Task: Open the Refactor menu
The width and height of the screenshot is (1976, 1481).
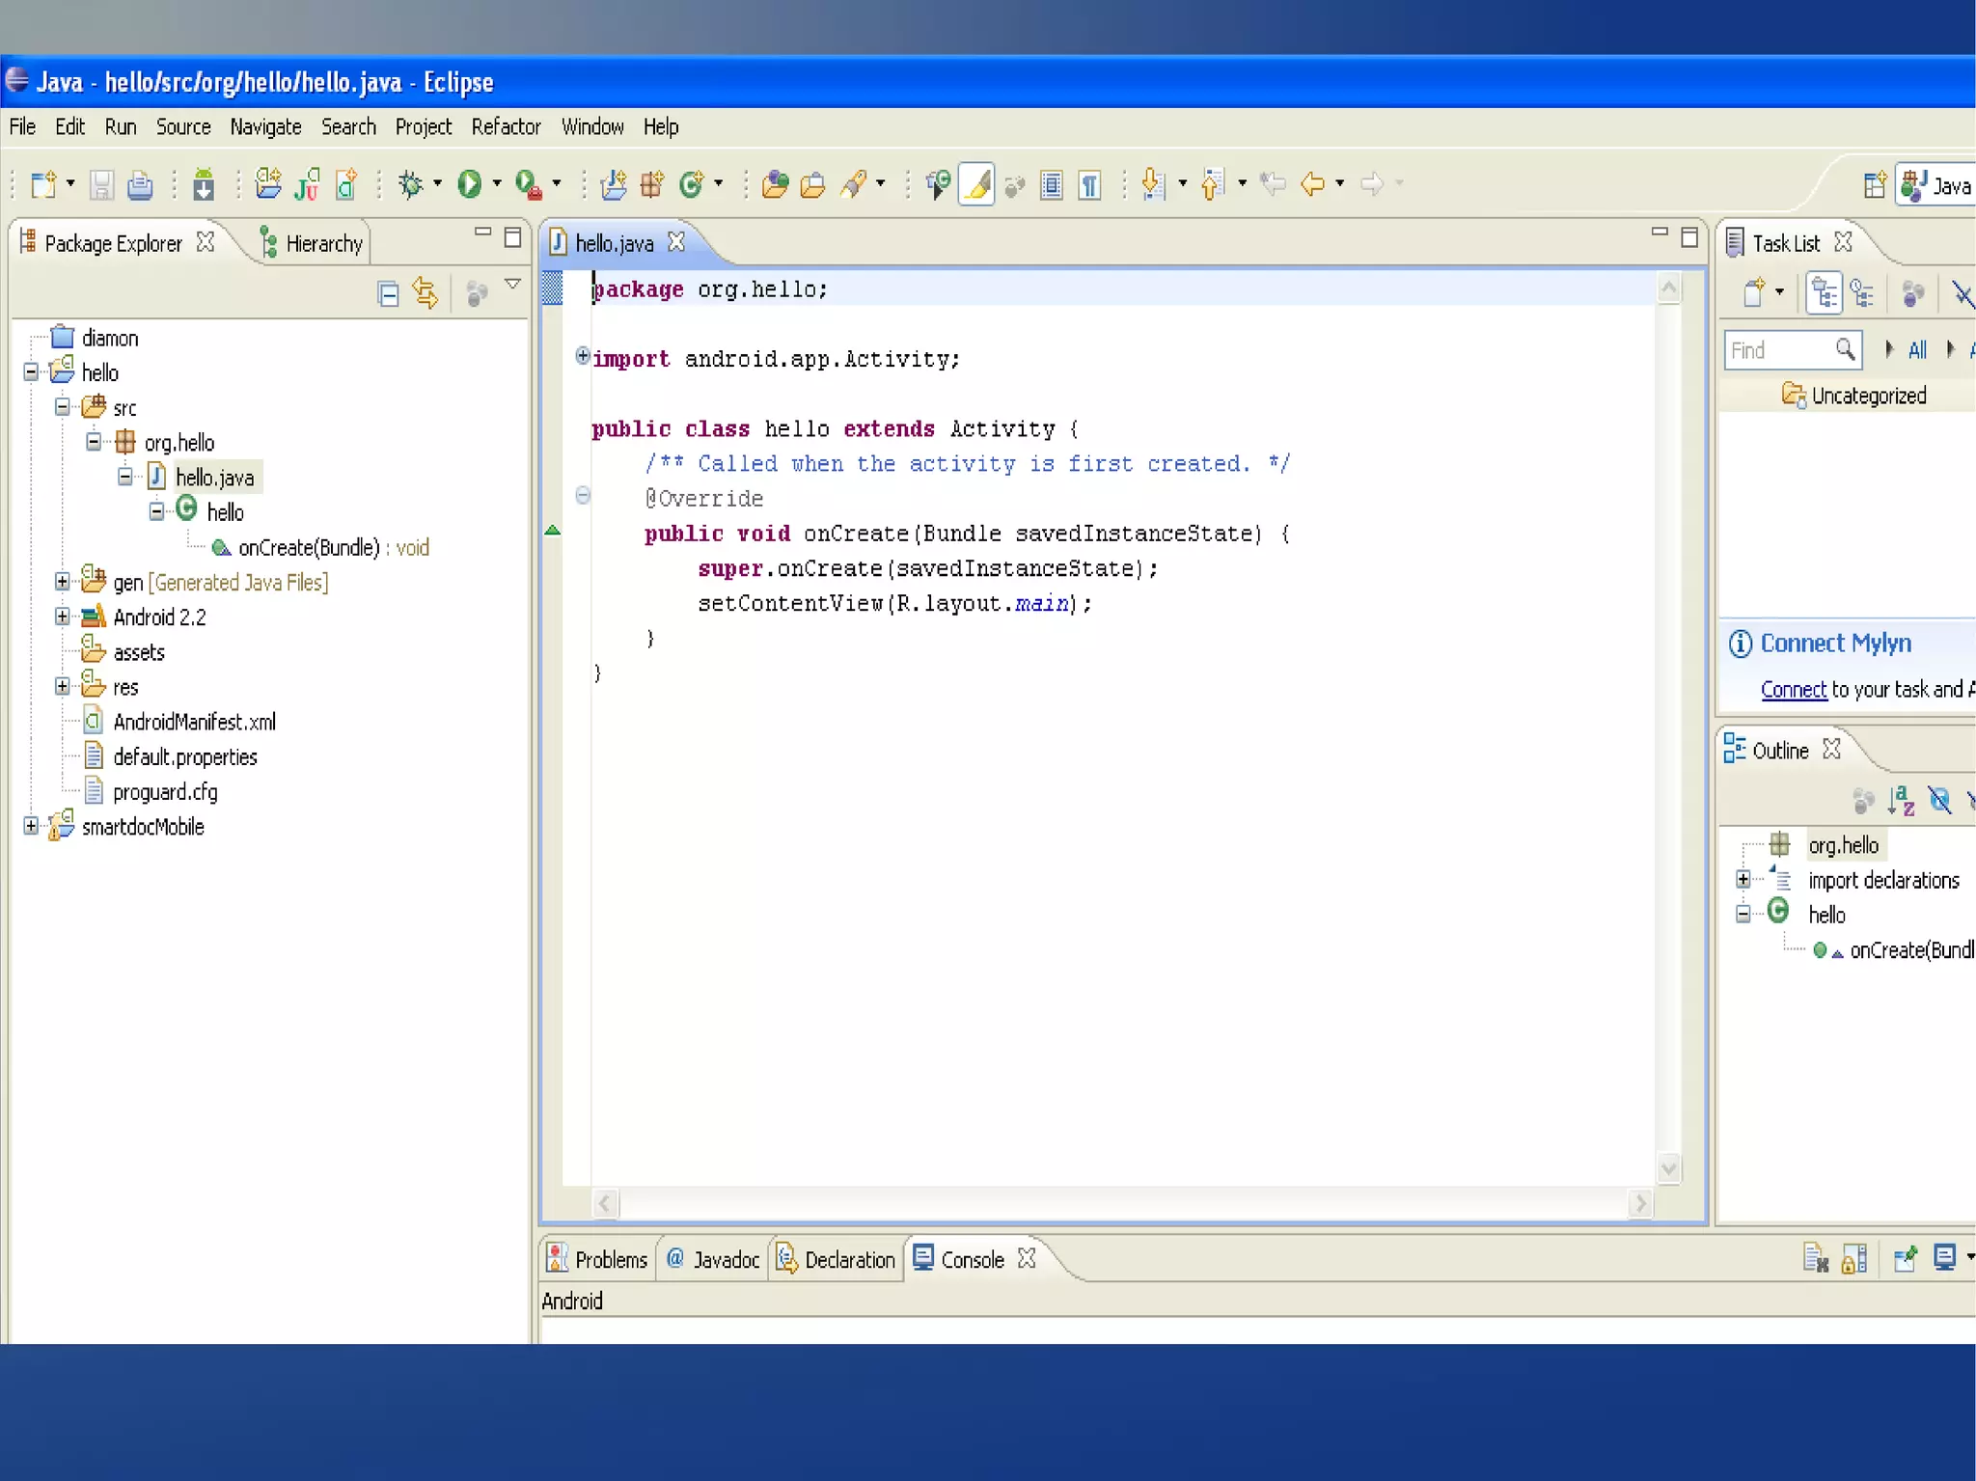Action: click(506, 126)
